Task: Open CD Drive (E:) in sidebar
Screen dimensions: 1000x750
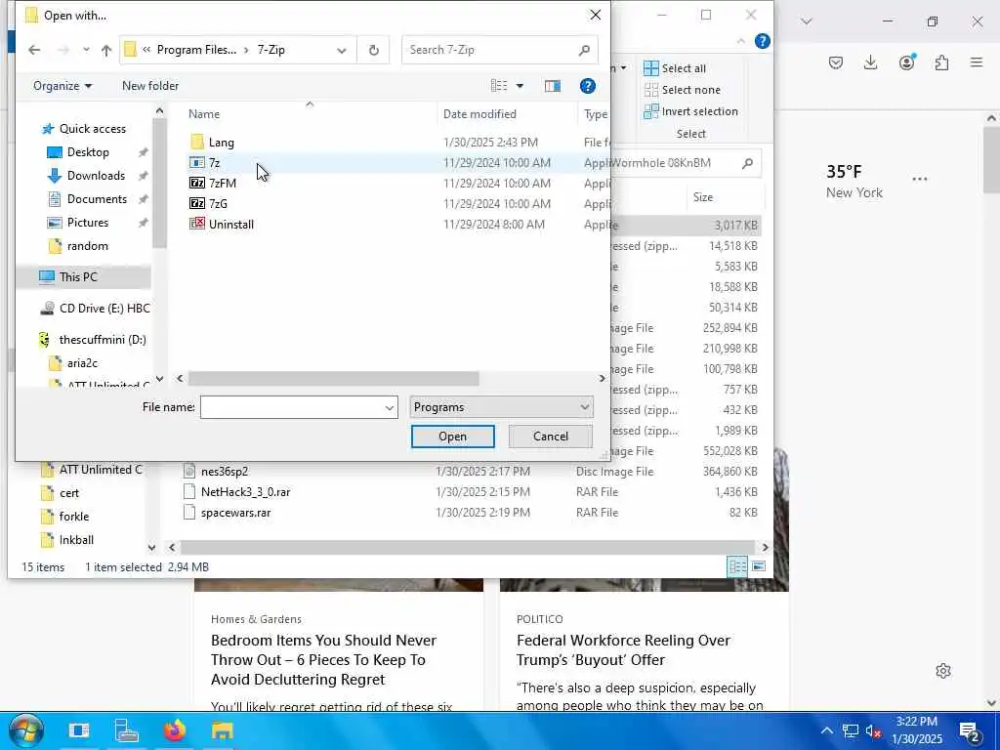Action: coord(95,308)
